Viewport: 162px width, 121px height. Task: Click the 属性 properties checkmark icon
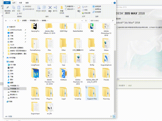pos(79,8)
